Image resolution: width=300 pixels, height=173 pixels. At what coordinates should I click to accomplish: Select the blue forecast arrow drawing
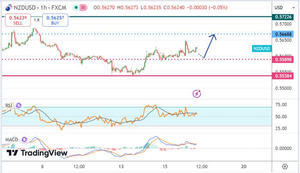[x=209, y=45]
